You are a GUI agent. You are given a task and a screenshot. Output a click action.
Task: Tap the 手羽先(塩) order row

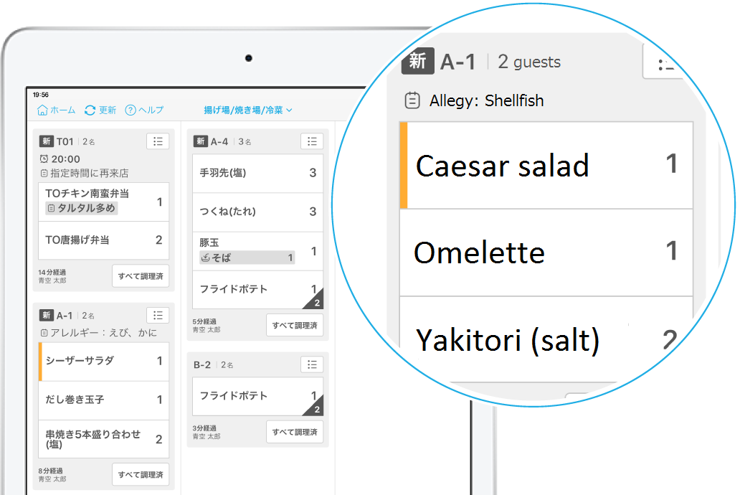[x=257, y=173]
